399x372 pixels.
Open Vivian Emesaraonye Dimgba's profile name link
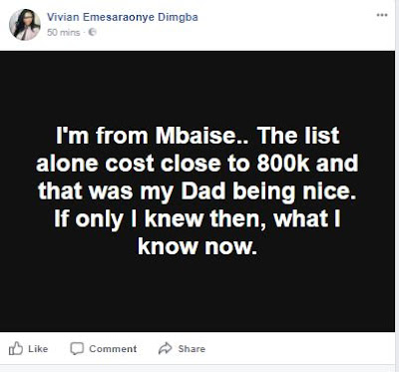point(123,17)
